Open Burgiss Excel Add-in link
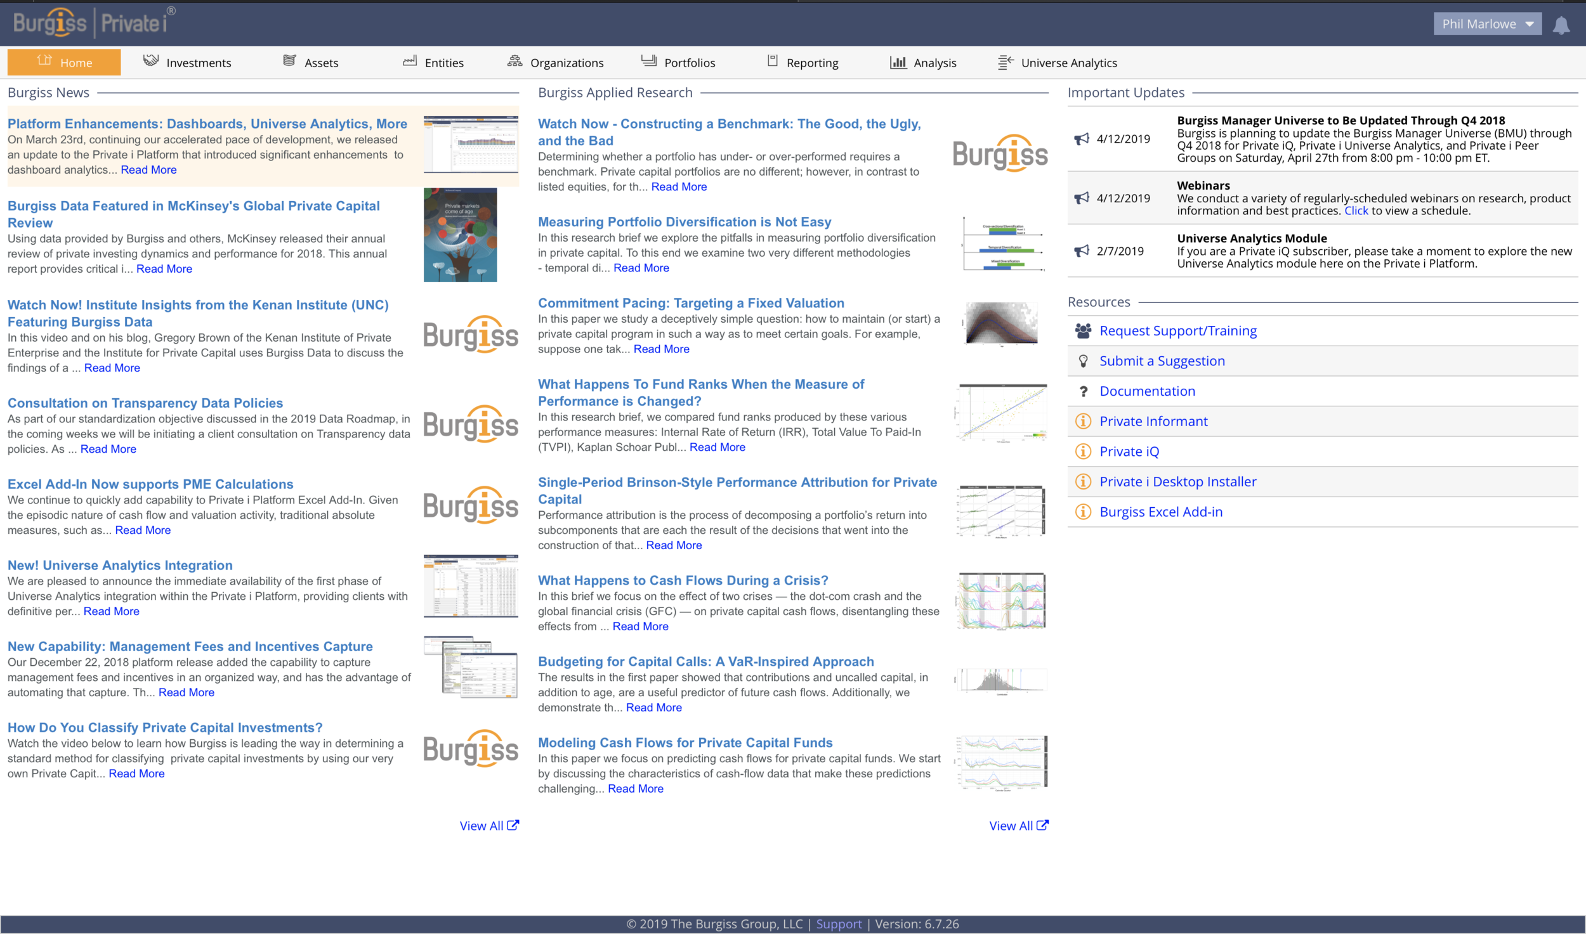 click(x=1161, y=512)
